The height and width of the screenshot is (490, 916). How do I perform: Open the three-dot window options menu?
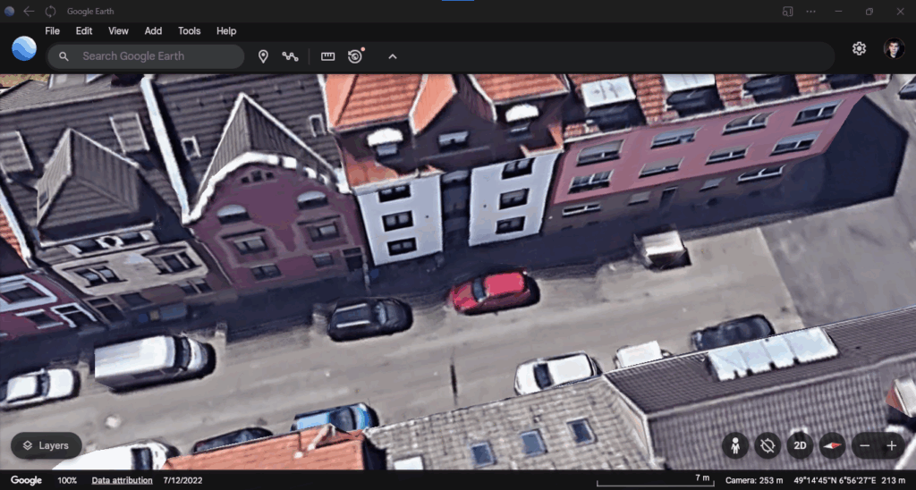click(x=811, y=12)
